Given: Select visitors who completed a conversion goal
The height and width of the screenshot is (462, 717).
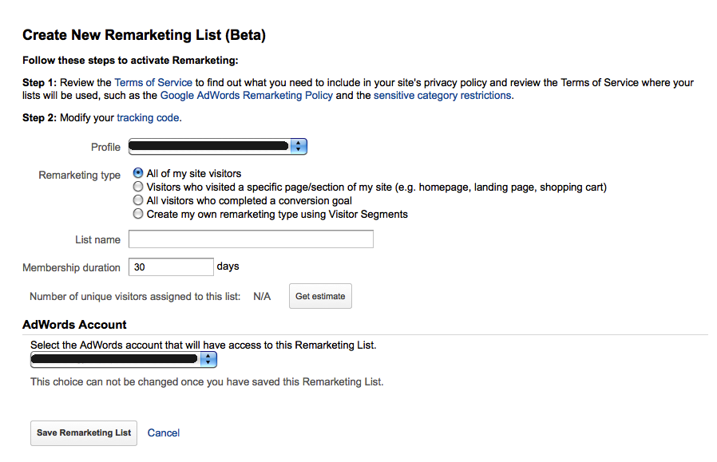Looking at the screenshot, I should coord(139,200).
